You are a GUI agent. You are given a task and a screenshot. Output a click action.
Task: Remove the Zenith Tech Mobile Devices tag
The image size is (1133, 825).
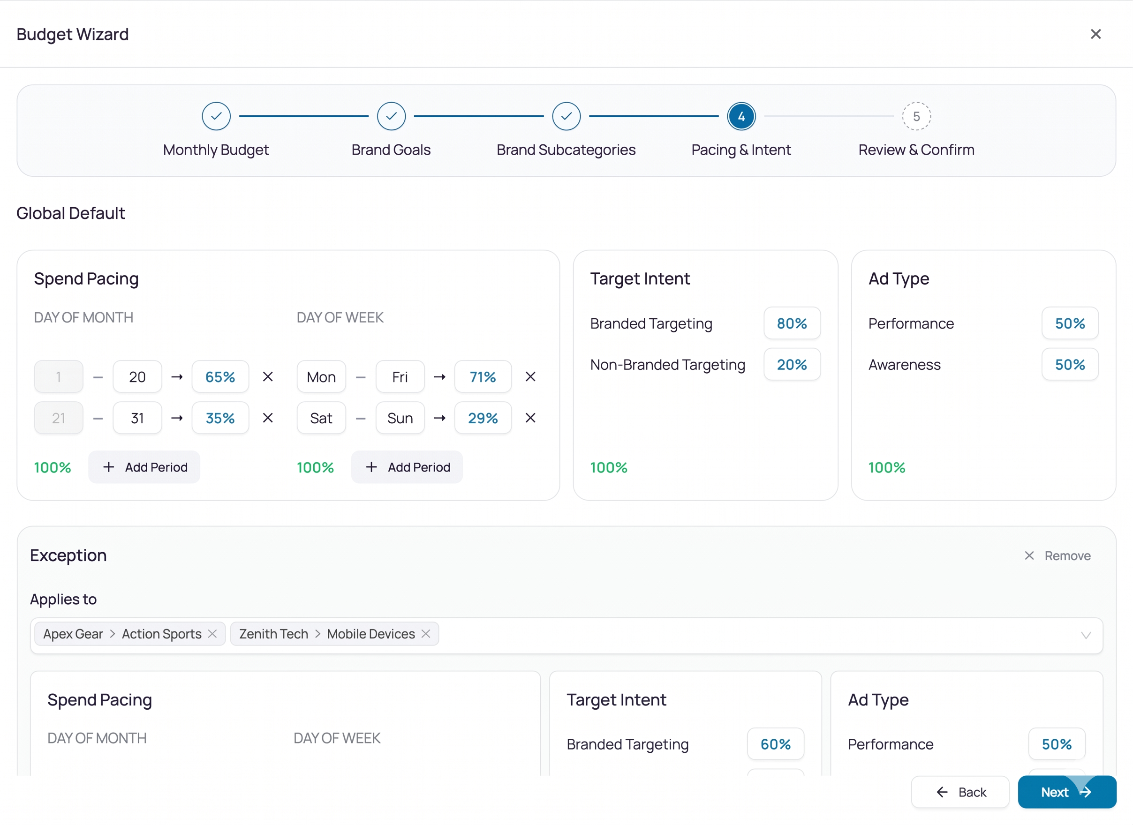click(x=426, y=634)
